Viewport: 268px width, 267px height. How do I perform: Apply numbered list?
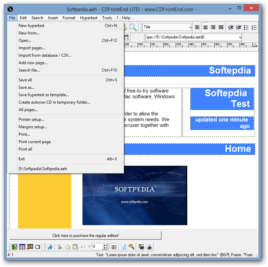254,27
